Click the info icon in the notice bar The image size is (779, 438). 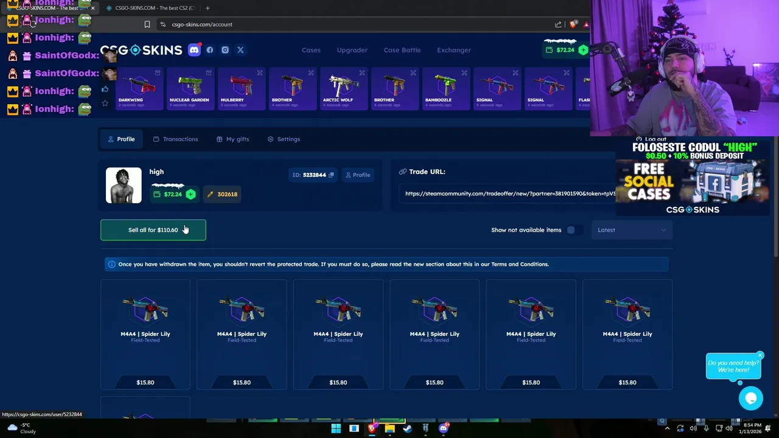[x=111, y=264]
